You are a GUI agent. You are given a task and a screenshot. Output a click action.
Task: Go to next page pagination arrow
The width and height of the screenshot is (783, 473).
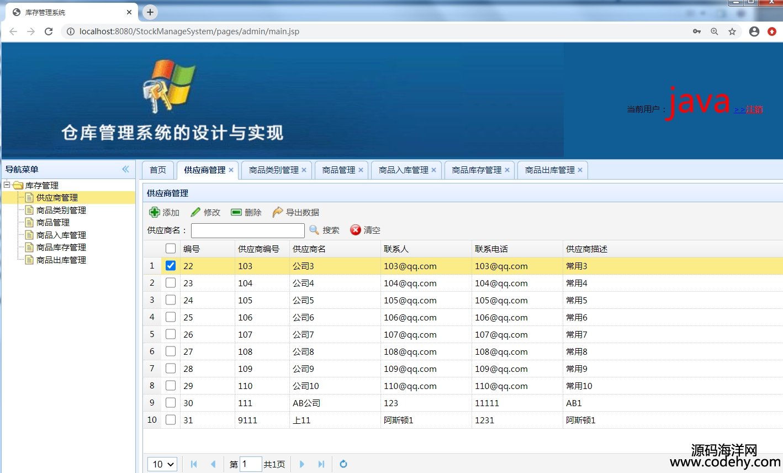302,464
